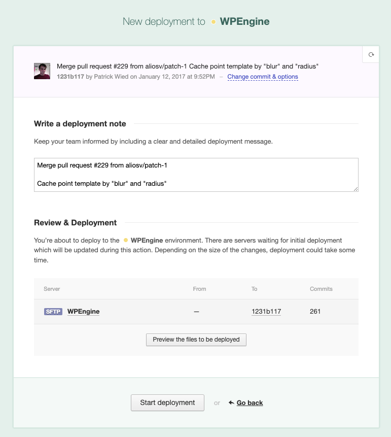
Task: Click Patrick Wied's avatar thumbnail
Action: tap(42, 71)
